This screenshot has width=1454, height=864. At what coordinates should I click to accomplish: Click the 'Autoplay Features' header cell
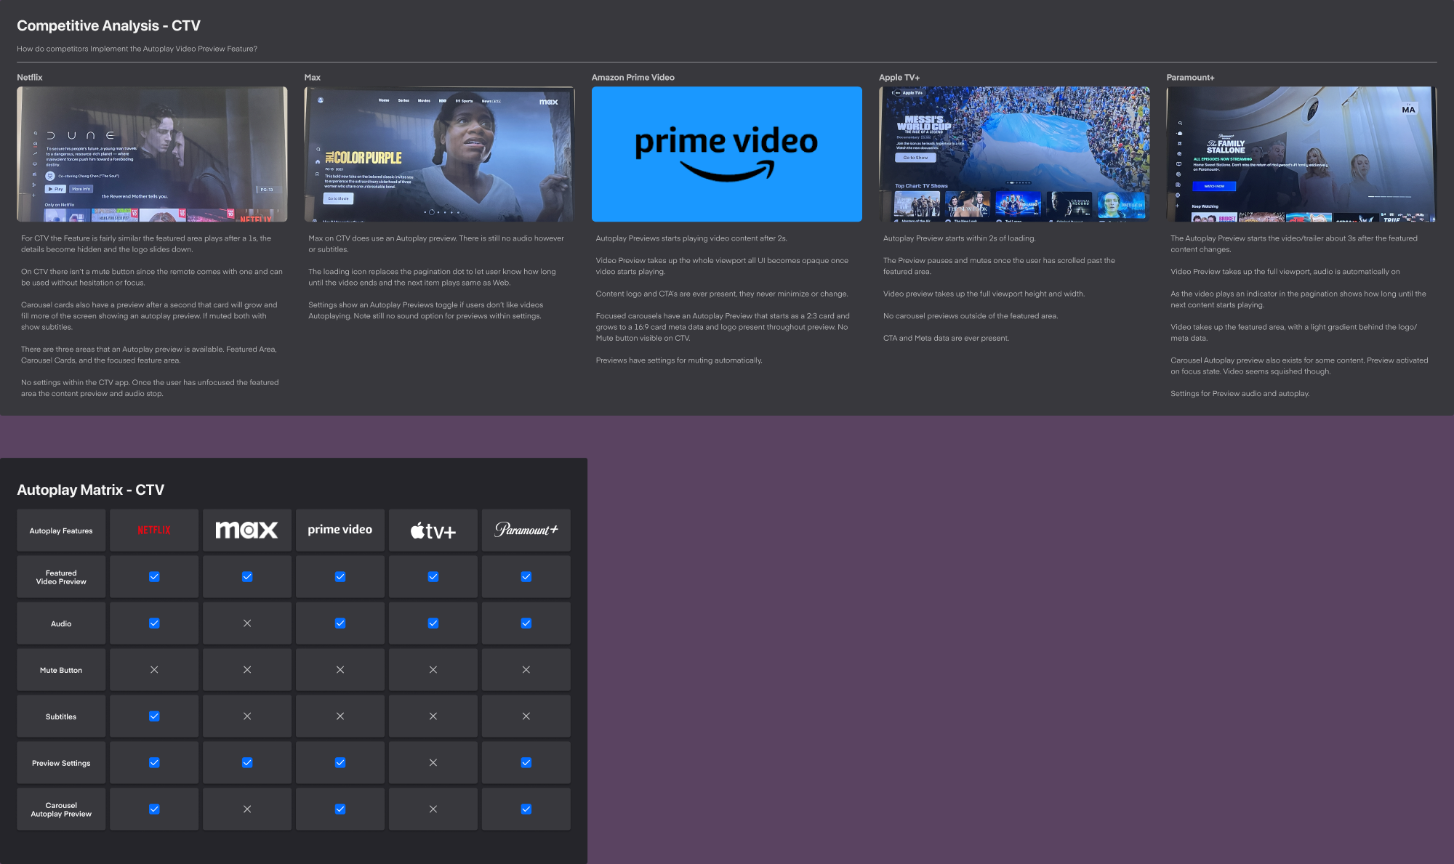click(61, 530)
